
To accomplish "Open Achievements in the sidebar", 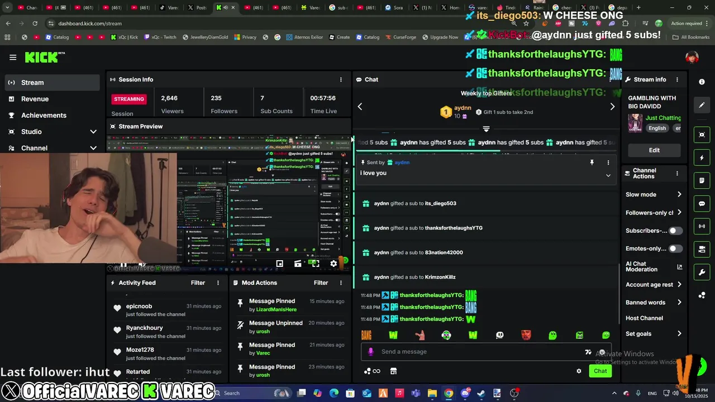I will click(x=51, y=115).
